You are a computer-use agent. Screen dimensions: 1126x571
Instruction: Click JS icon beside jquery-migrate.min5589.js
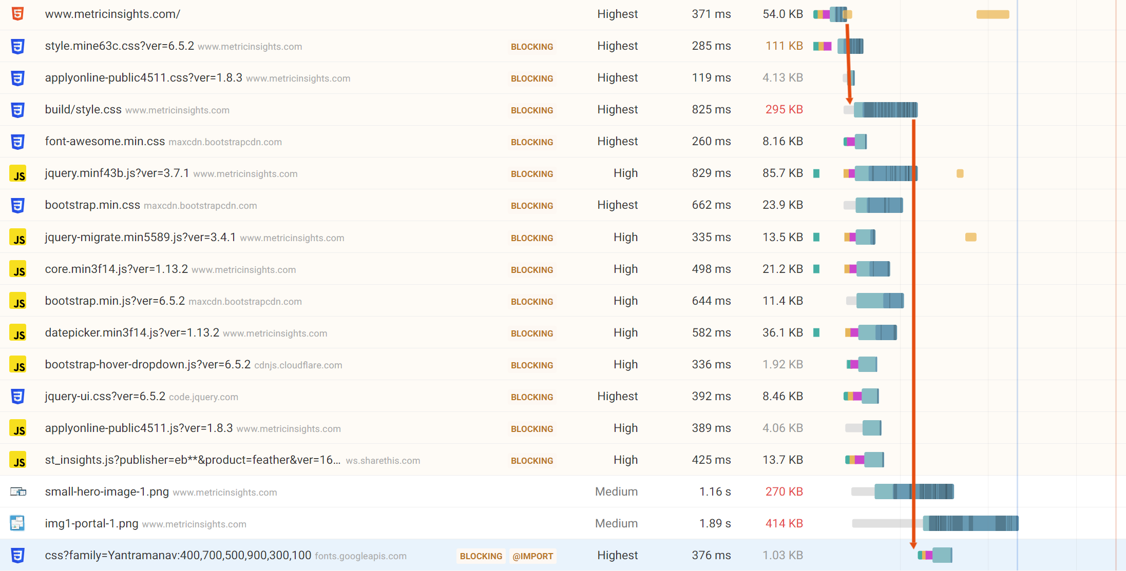point(18,237)
